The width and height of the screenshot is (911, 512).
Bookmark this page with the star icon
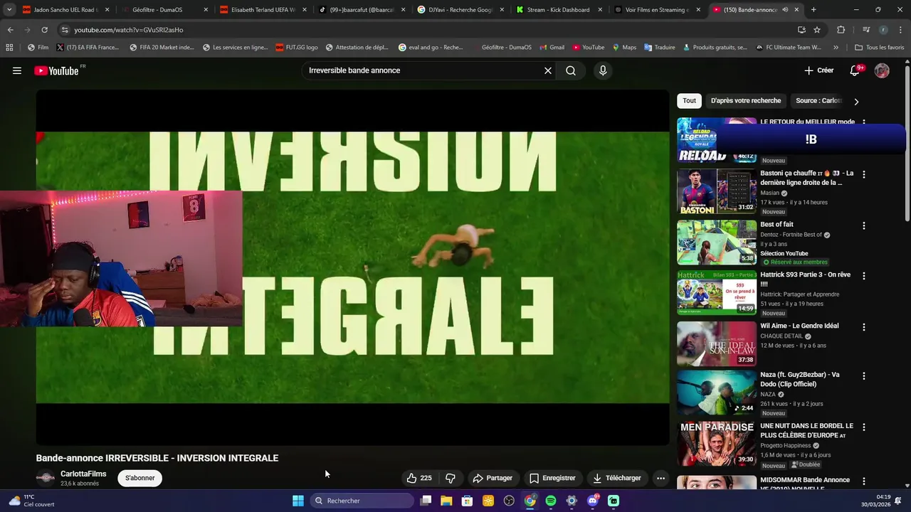[x=817, y=30]
